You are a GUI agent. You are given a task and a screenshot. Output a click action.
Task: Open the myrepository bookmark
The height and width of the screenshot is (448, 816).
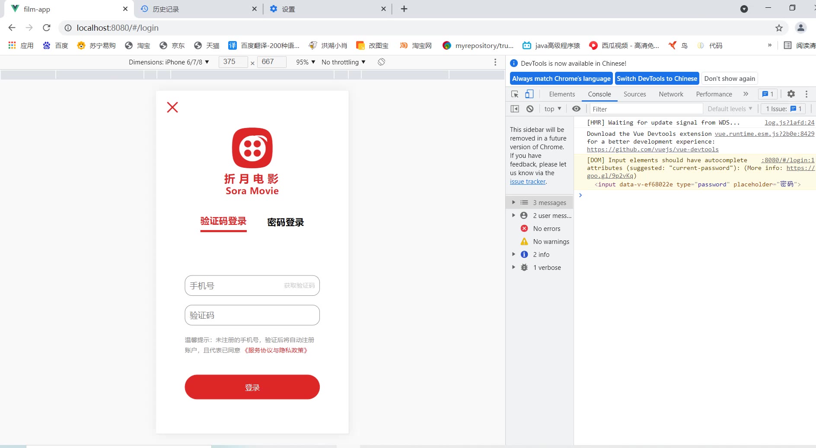coord(478,45)
